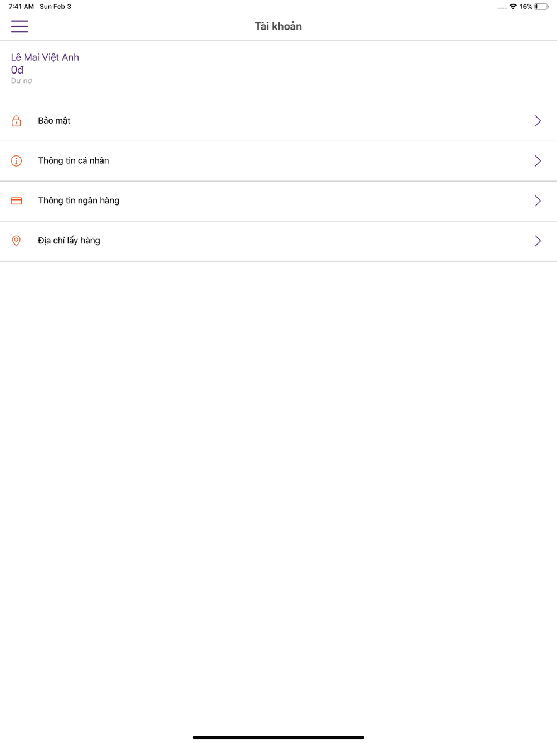Expand Địa chỉ lấy hàng chevron
Screen dimensions: 557x743
click(x=538, y=241)
